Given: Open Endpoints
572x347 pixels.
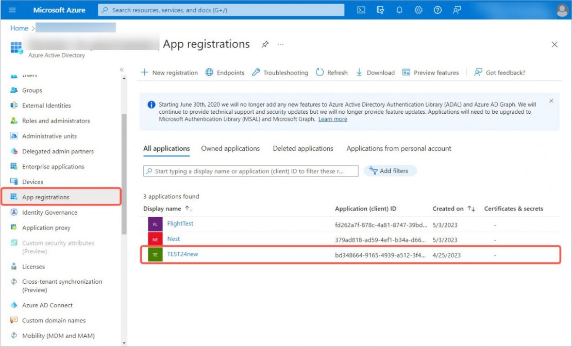Looking at the screenshot, I should (225, 73).
